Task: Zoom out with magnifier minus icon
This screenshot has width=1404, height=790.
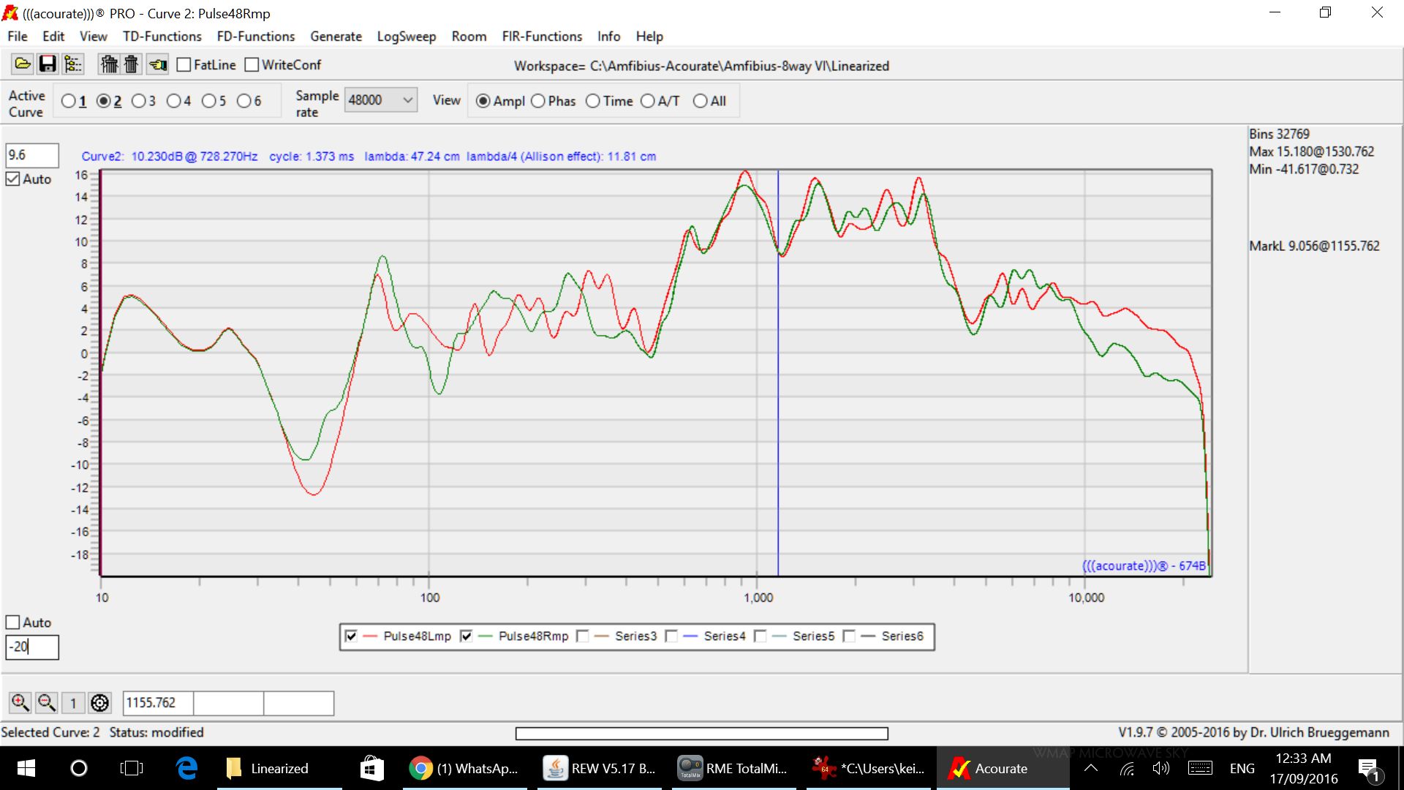Action: 47,703
